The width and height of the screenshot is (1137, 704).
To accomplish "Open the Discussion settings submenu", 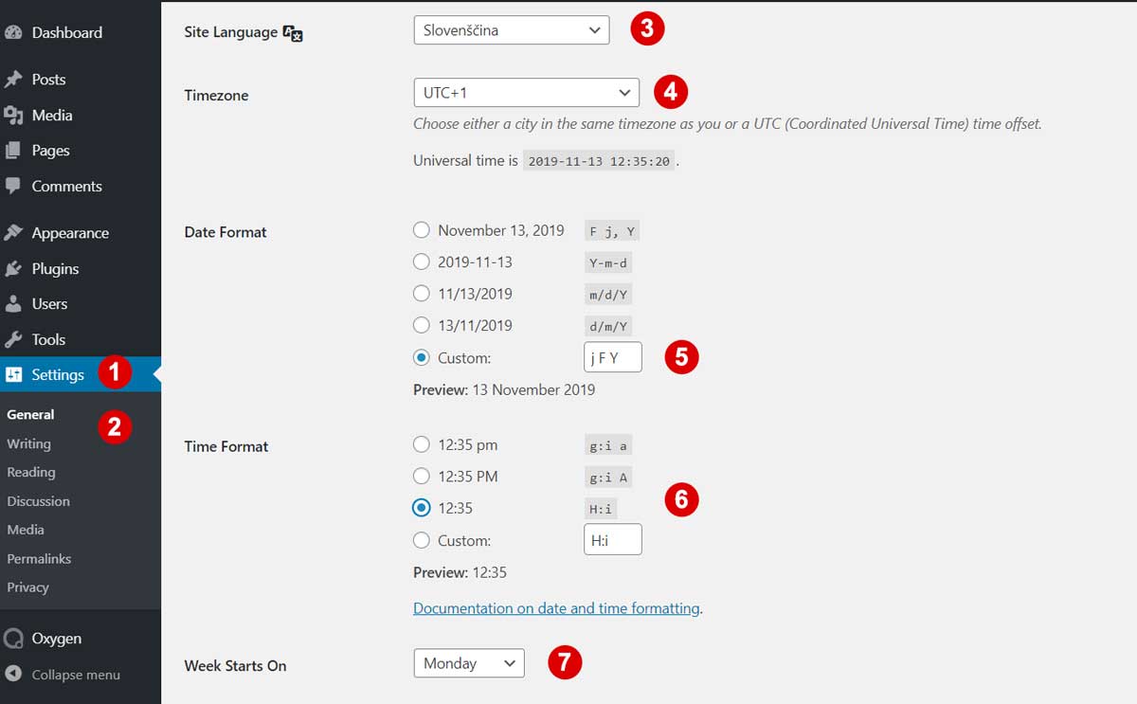I will point(38,501).
